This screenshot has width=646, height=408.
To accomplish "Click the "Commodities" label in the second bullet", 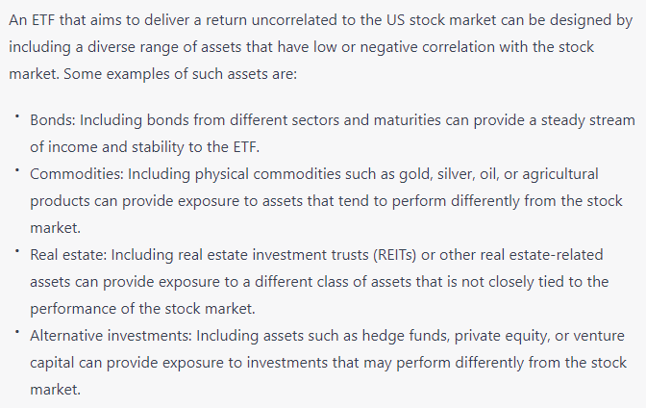I will [x=71, y=174].
